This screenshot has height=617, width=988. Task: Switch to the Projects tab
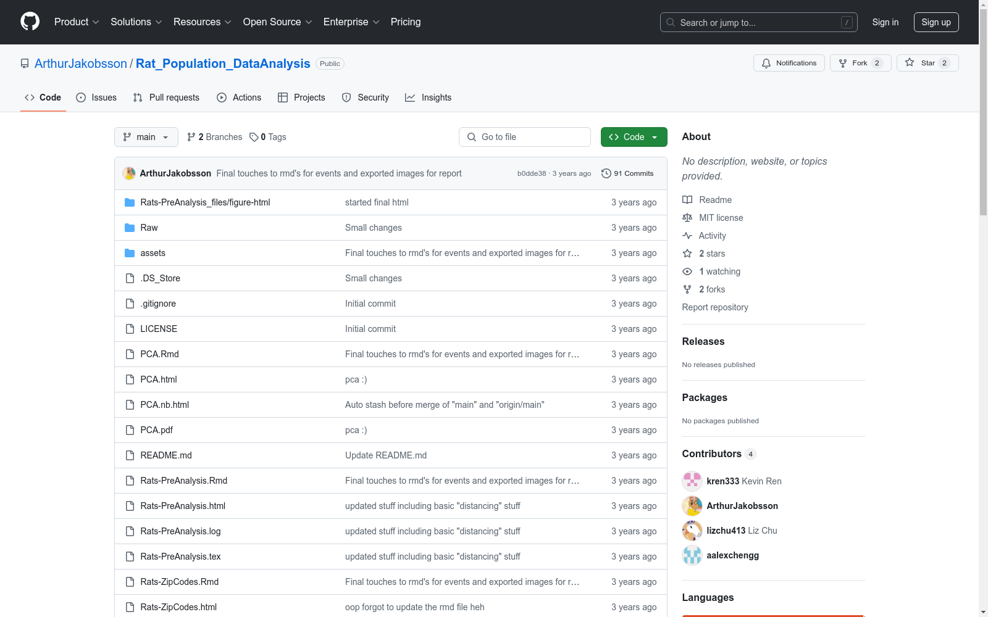point(301,97)
